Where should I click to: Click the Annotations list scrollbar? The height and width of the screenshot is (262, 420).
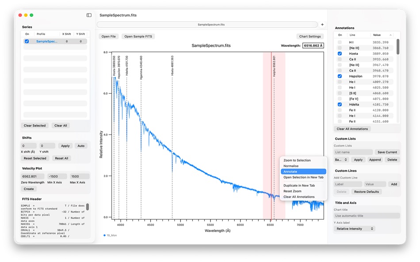coord(398,47)
